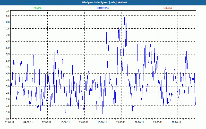Click the 10.06.11 date label
Screen dimensions: 206x129
tap(65, 122)
